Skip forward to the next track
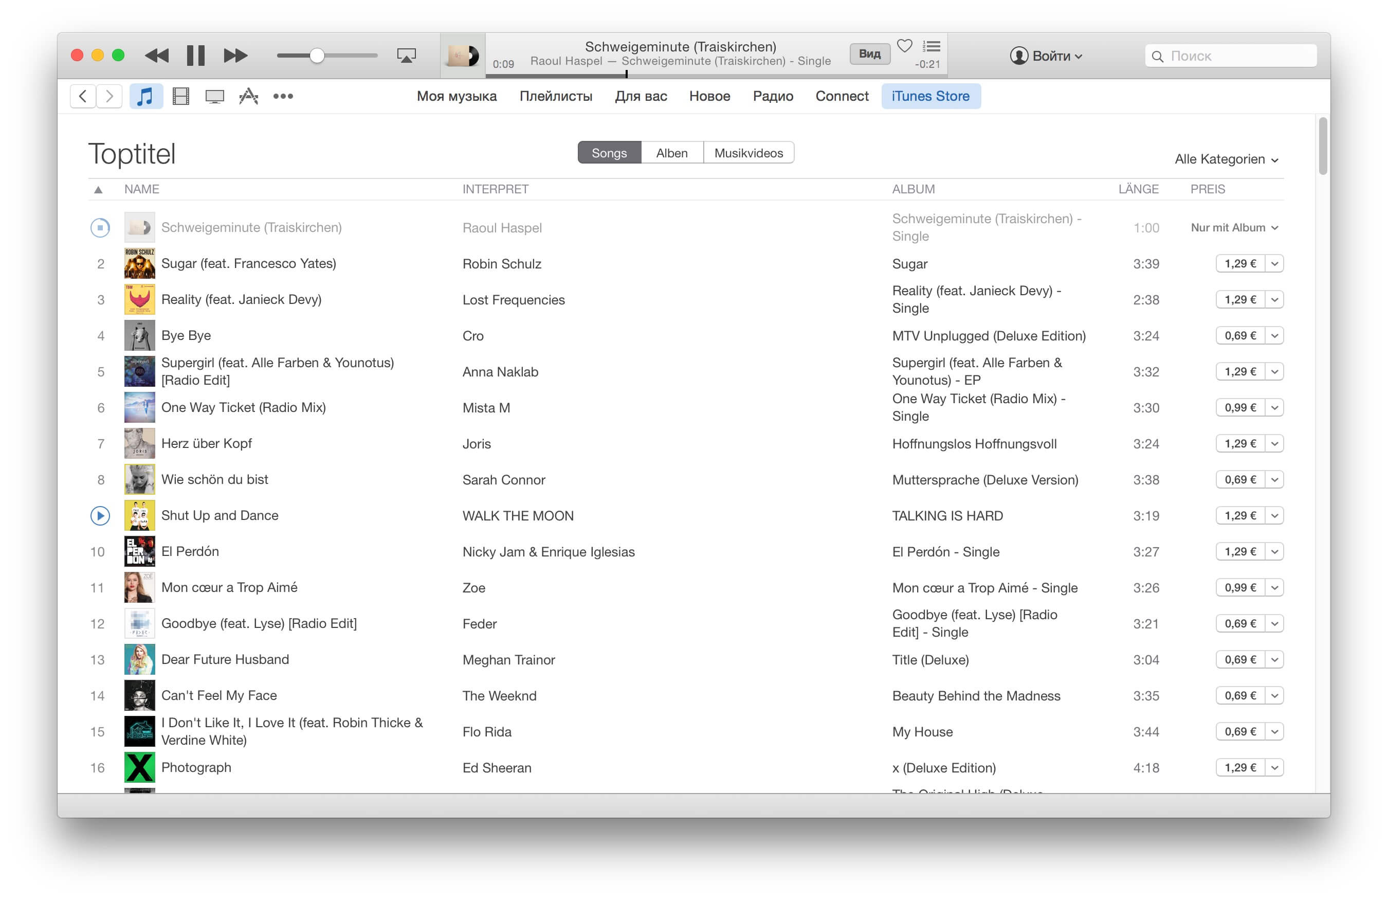The width and height of the screenshot is (1388, 900). click(x=235, y=56)
